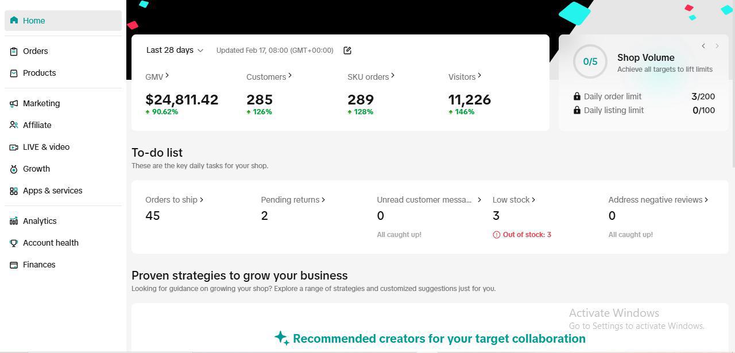Click the SKU orders metric label

pos(368,77)
